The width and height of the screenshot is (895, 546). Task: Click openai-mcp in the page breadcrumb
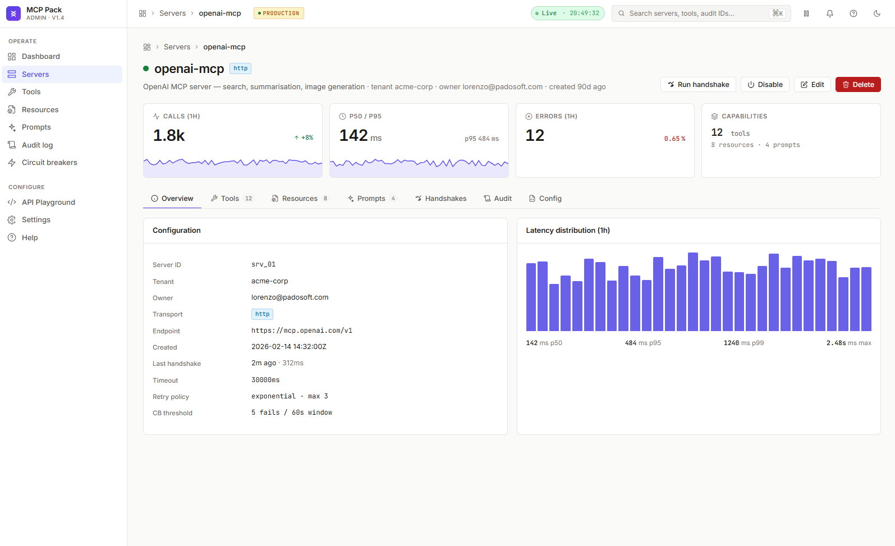point(224,47)
